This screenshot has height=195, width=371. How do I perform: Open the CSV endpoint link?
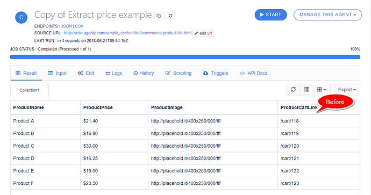(x=79, y=26)
